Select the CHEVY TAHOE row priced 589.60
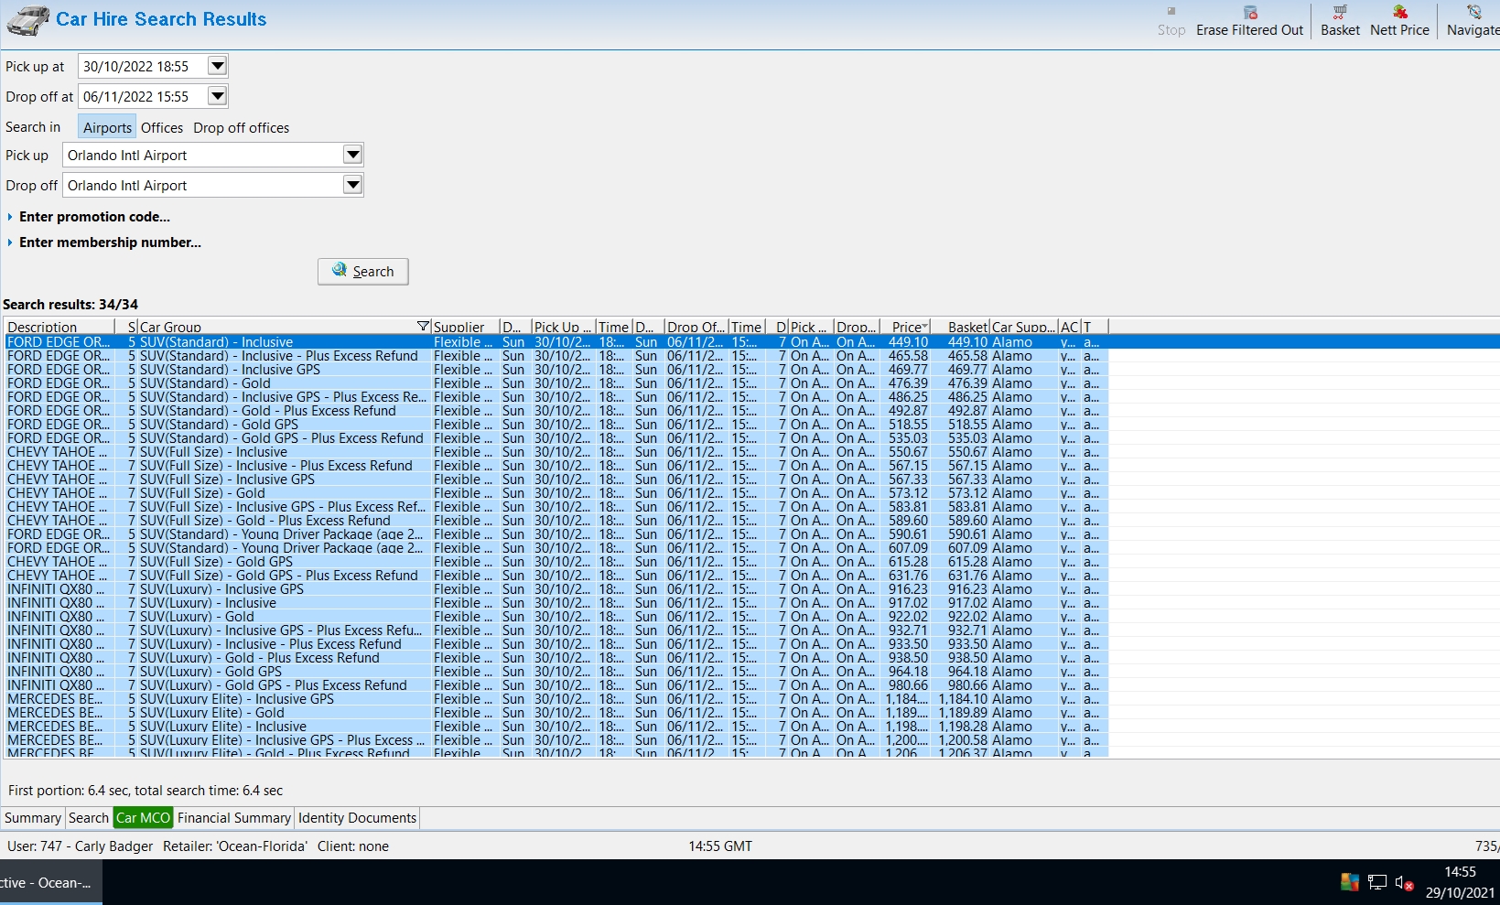Viewport: 1500px width, 905px height. (556, 521)
